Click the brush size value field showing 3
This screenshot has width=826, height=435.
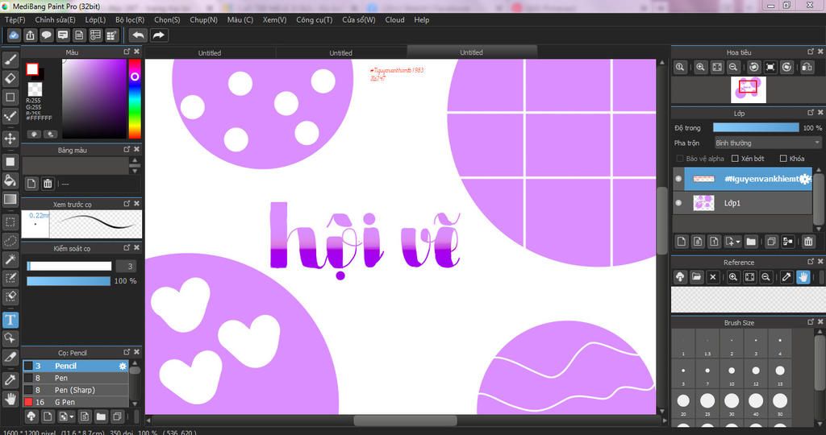[x=127, y=266]
